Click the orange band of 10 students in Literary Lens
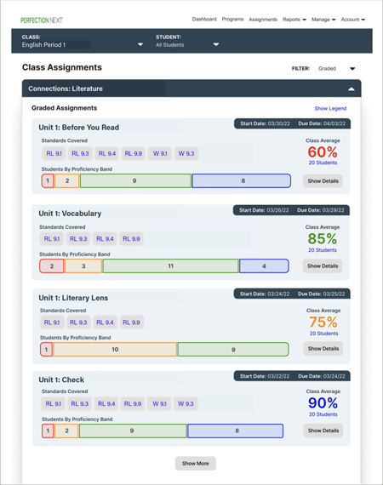The width and height of the screenshot is (383, 485). 115,350
